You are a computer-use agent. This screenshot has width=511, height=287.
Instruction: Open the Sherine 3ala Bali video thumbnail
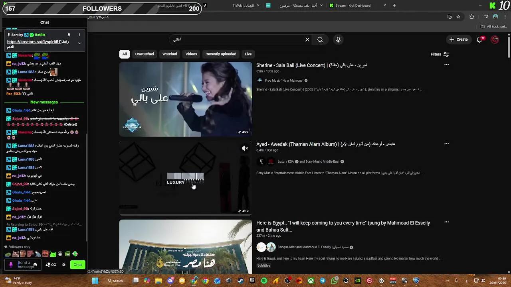click(x=186, y=99)
